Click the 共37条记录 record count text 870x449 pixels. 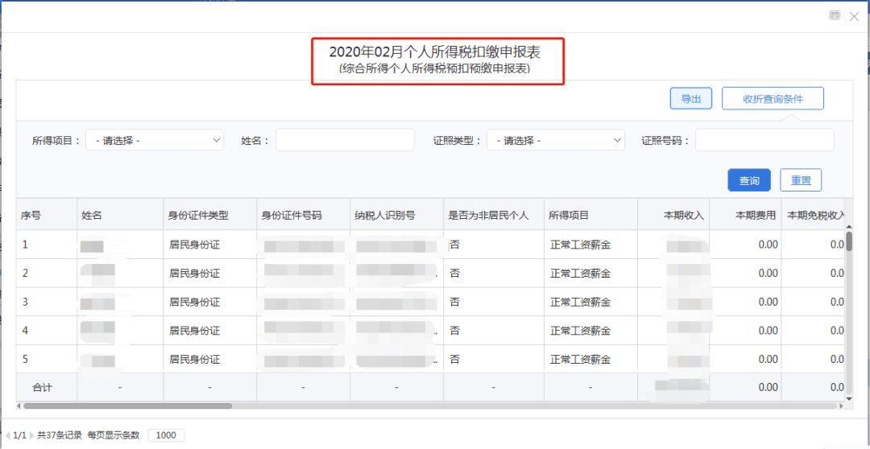pyautogui.click(x=60, y=435)
